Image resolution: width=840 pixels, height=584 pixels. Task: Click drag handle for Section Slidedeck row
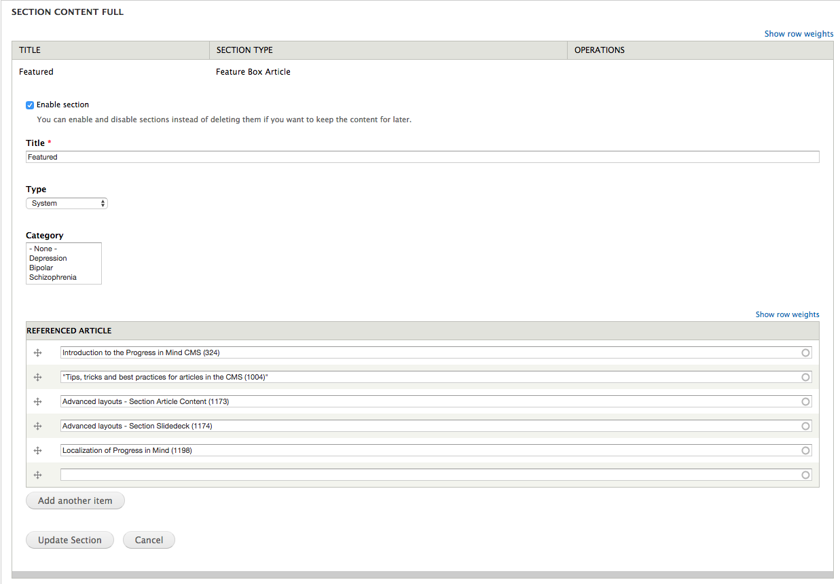pyautogui.click(x=38, y=426)
